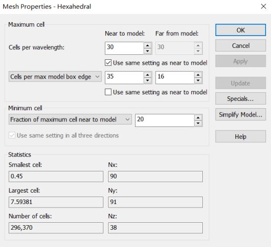Click near-model cells per wavelength field

(x=125, y=48)
